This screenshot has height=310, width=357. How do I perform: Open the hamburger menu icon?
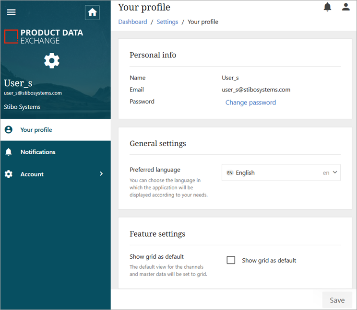(x=11, y=12)
